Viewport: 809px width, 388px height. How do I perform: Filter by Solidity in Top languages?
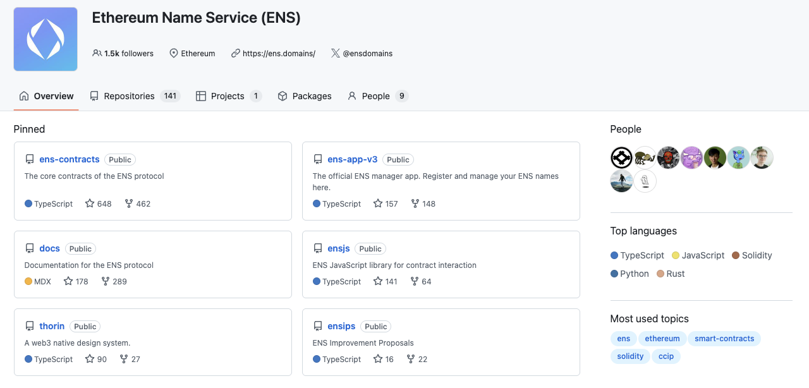(752, 255)
